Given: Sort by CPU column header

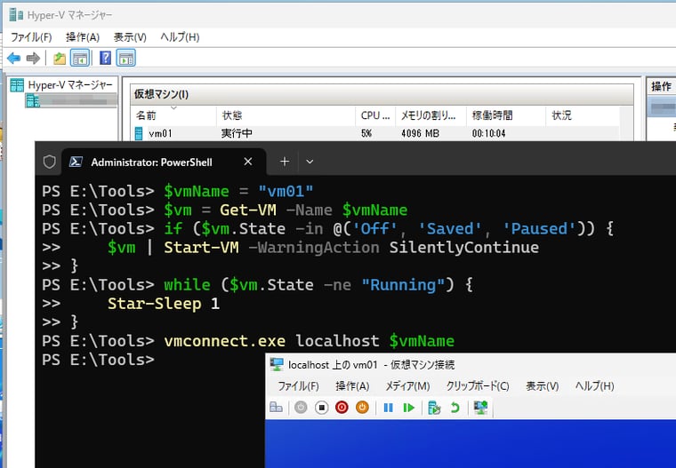Looking at the screenshot, I should pos(375,115).
